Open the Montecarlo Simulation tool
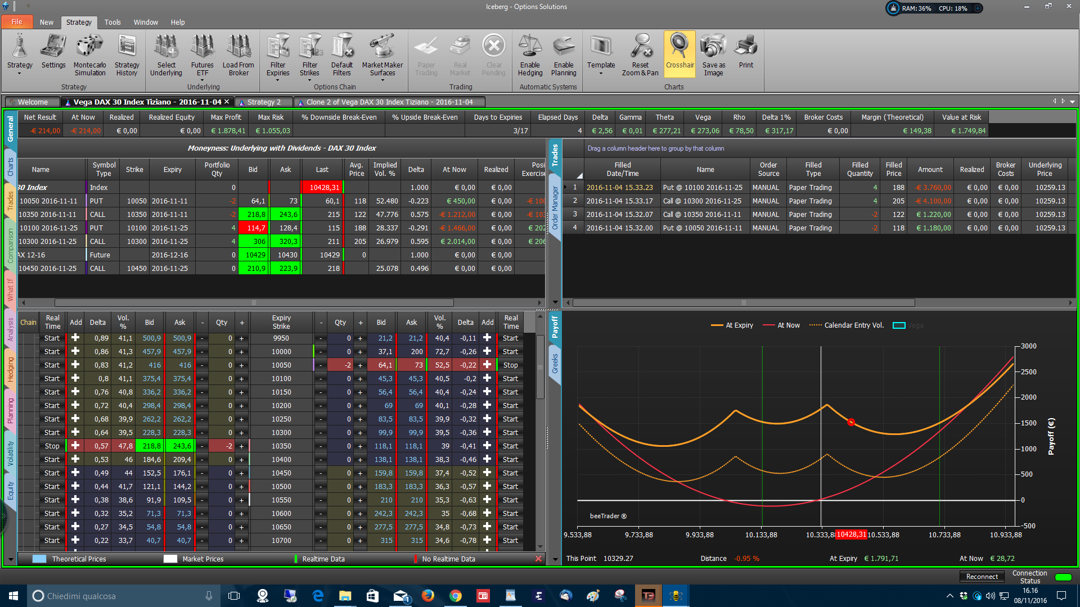The width and height of the screenshot is (1080, 607). pos(89,55)
